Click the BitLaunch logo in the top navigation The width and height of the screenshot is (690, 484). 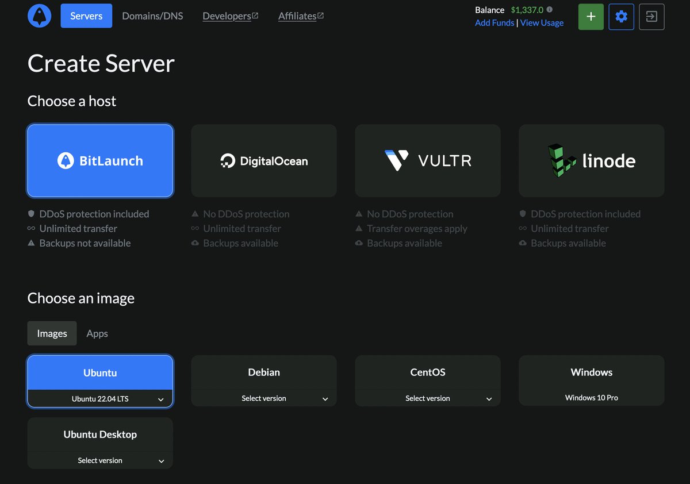[39, 16]
